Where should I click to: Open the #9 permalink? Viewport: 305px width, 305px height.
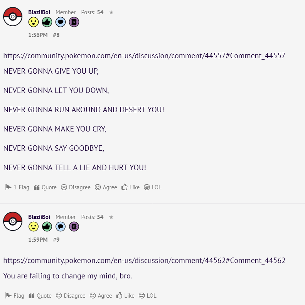(x=56, y=240)
